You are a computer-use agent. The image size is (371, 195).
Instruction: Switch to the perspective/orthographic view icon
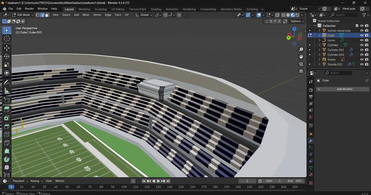pyautogui.click(x=301, y=71)
